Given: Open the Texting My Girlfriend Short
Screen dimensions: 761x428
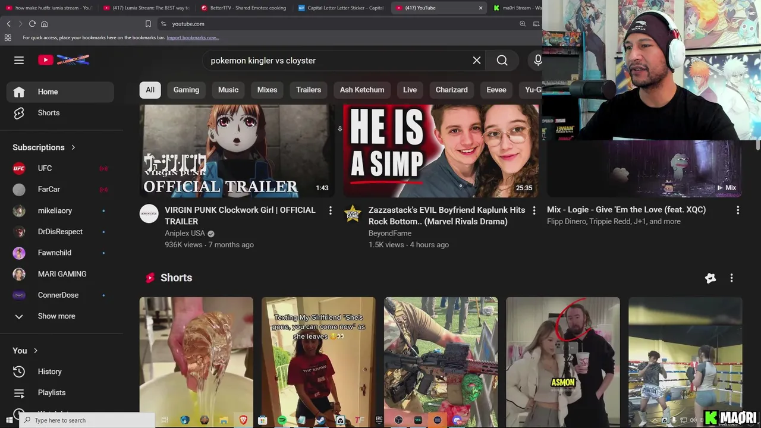Looking at the screenshot, I should (319, 361).
